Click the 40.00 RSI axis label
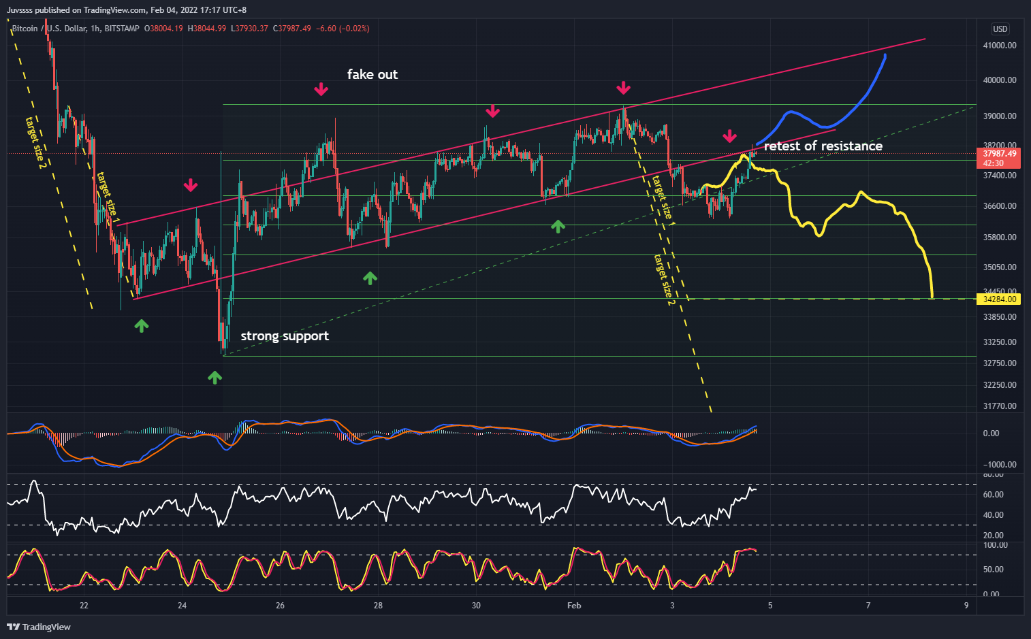This screenshot has width=1031, height=639. tap(994, 515)
